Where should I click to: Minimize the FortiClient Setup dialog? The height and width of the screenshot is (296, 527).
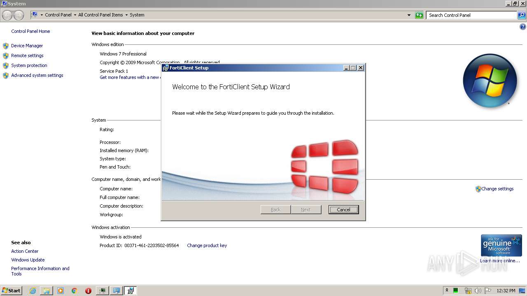[x=346, y=68]
